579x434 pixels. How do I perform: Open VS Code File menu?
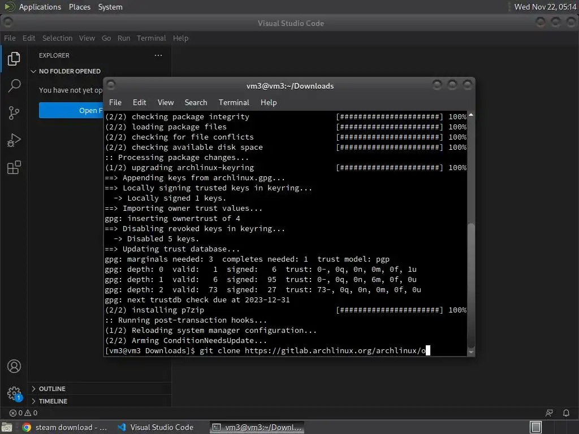(10, 38)
